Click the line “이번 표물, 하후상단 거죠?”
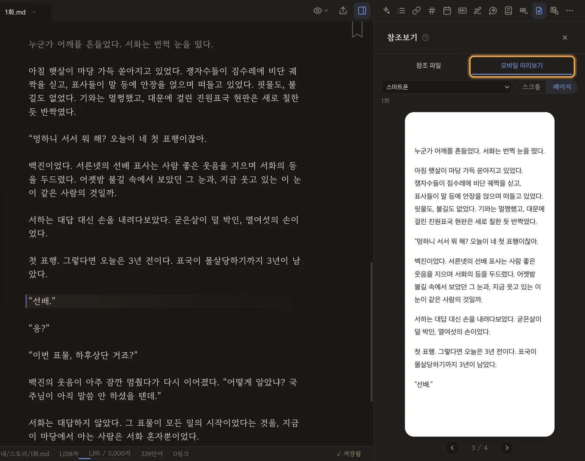Image resolution: width=585 pixels, height=461 pixels. click(83, 355)
